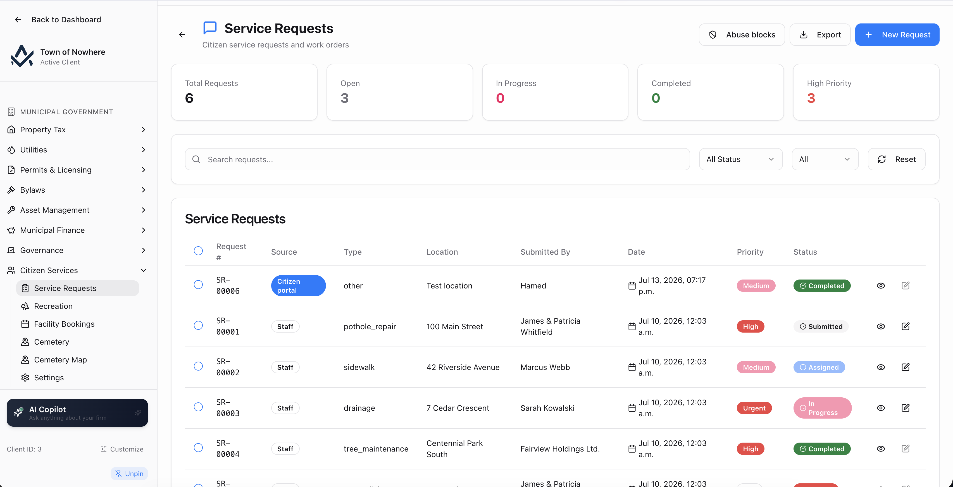Collapse the Citizen Services section chevron
The height and width of the screenshot is (487, 953).
tap(144, 270)
